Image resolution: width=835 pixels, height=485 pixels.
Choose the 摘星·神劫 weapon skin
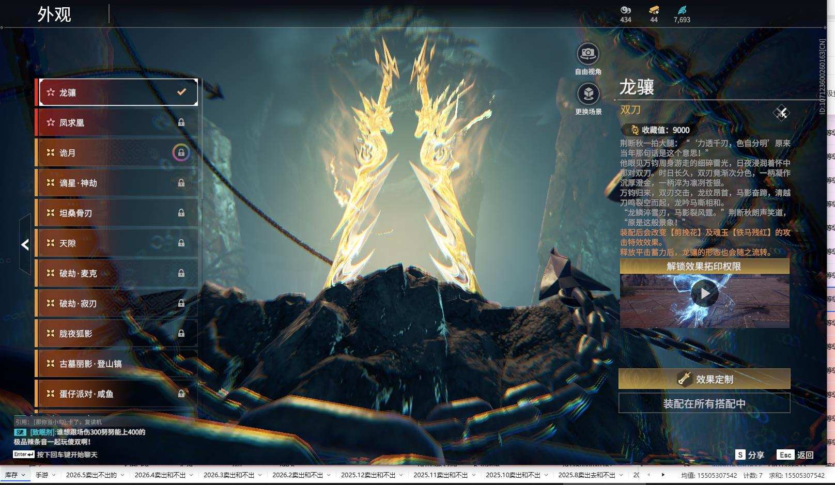tap(116, 183)
